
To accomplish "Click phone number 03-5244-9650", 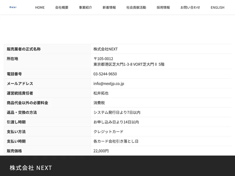I will point(105,74).
